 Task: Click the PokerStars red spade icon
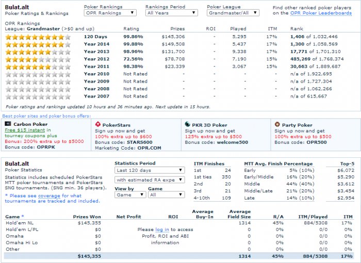[98, 124]
